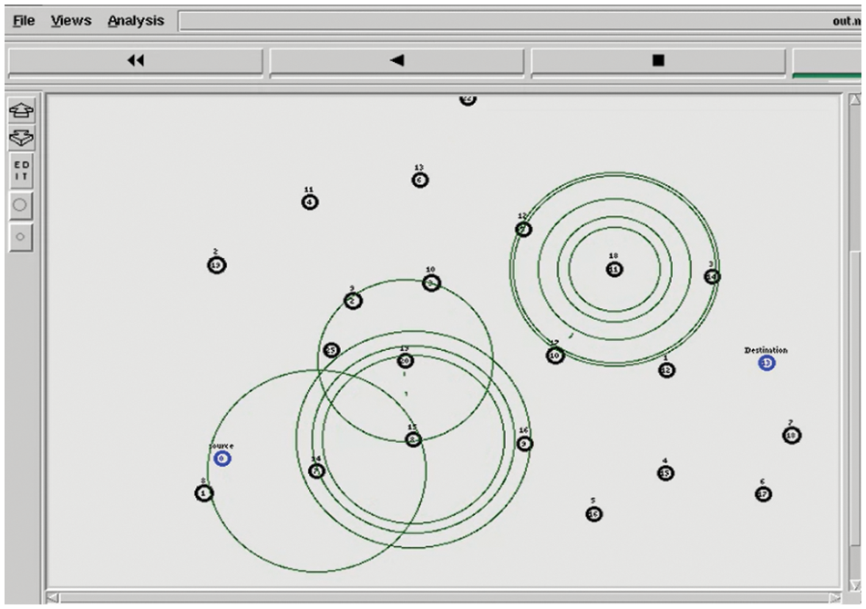The image size is (866, 609).
Task: Click the rewind double-arrow playback button
Action: (135, 61)
